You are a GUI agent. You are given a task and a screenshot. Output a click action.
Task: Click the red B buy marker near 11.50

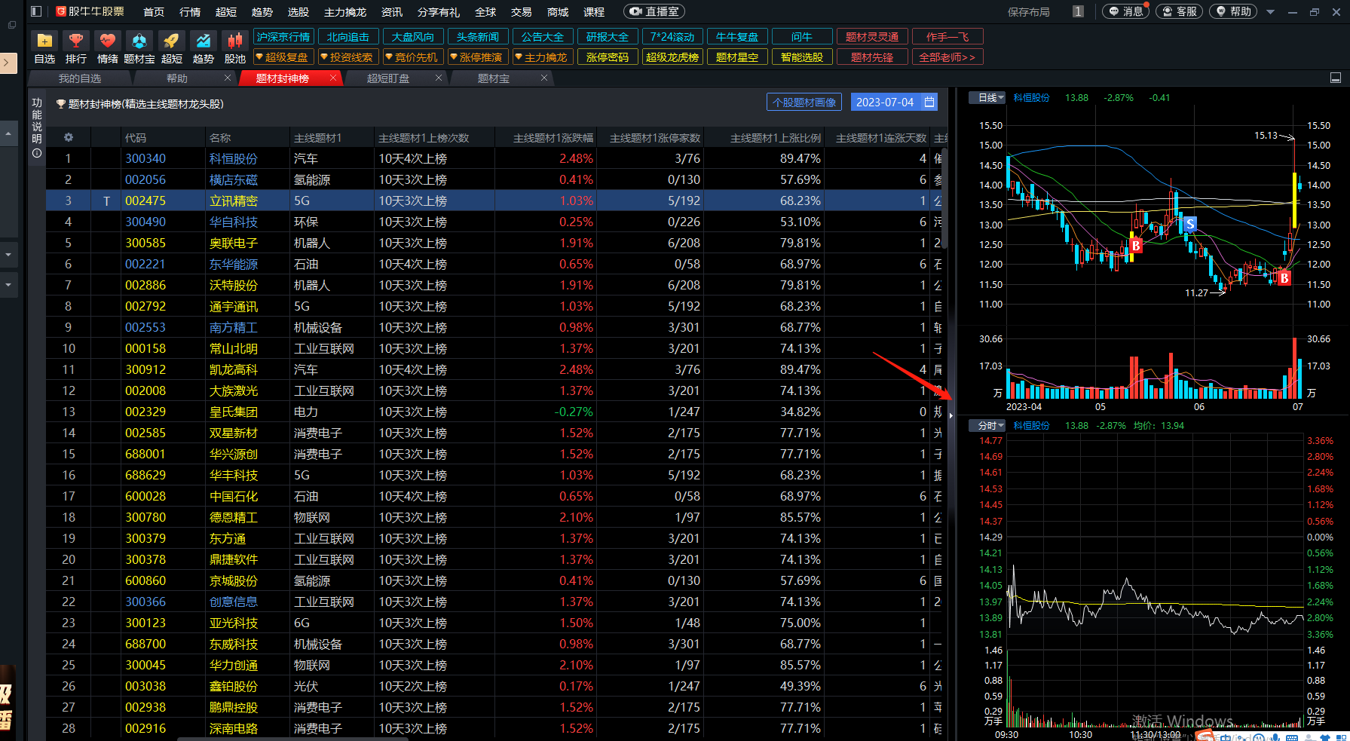point(1284,278)
